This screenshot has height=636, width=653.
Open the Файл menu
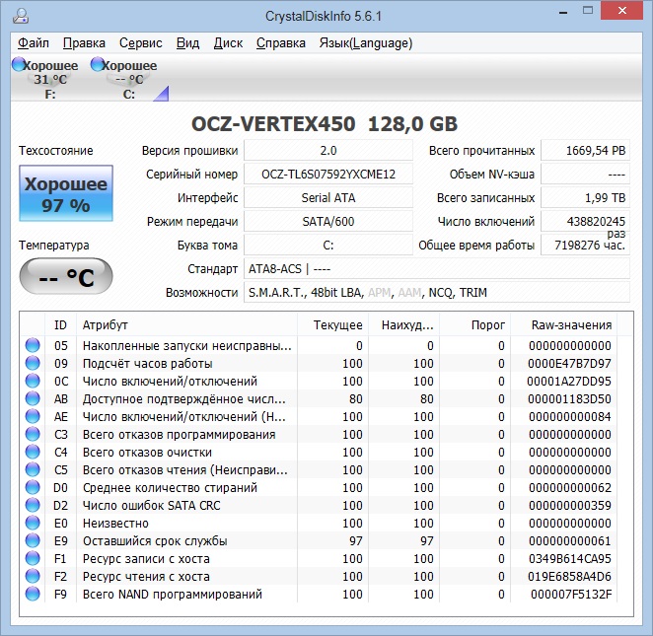(x=34, y=43)
